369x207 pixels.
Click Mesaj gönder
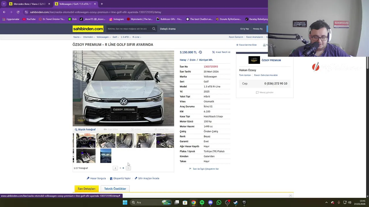click(x=265, y=92)
